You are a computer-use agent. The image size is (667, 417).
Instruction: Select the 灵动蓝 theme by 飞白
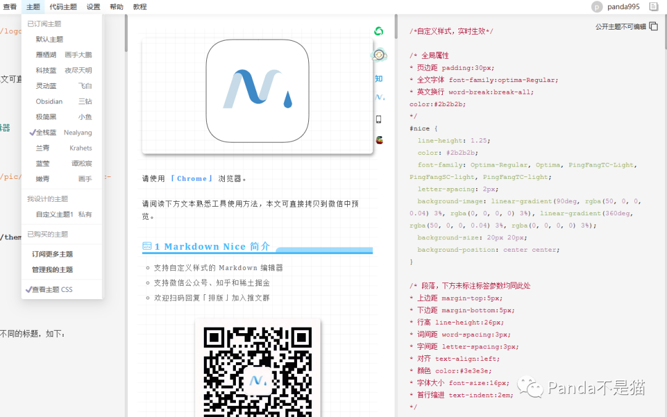tap(62, 86)
